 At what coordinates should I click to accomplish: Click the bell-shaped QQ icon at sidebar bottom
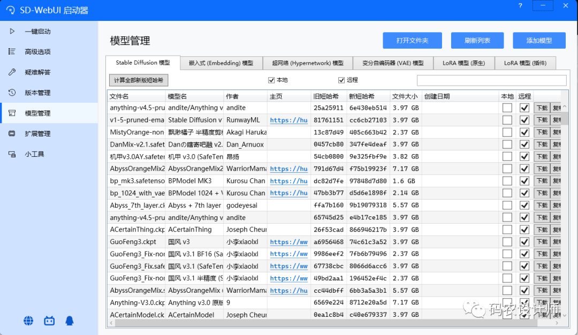(70, 321)
